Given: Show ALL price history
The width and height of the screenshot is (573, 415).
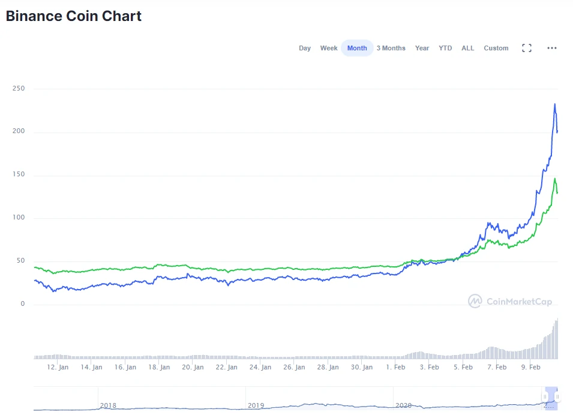Looking at the screenshot, I should tap(468, 48).
